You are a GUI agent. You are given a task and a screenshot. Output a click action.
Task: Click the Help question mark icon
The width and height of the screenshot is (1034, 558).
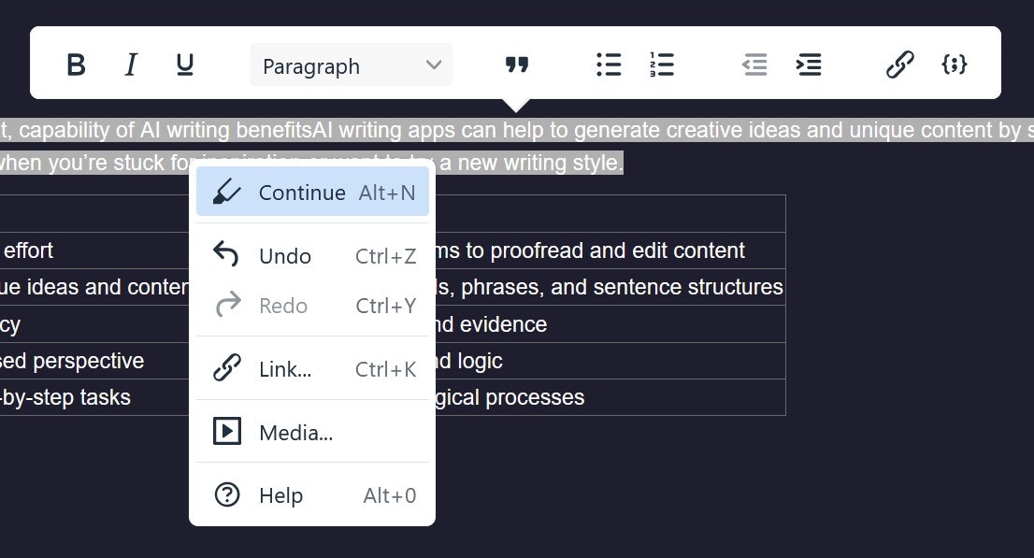pyautogui.click(x=227, y=494)
